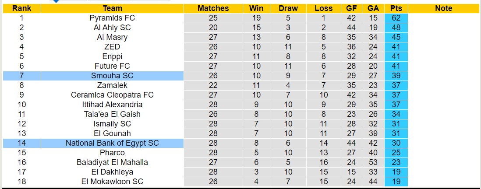
Task: Select the Baladiyat El Mahalla team
Action: pos(112,162)
